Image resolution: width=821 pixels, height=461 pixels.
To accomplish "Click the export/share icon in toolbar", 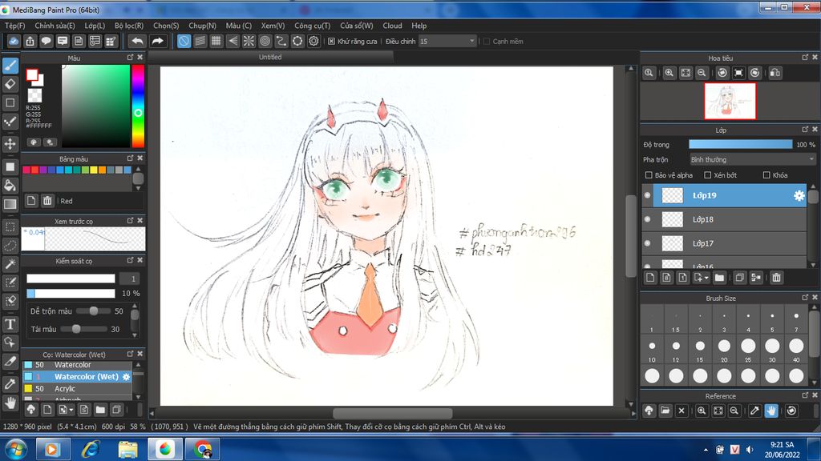I will point(30,42).
